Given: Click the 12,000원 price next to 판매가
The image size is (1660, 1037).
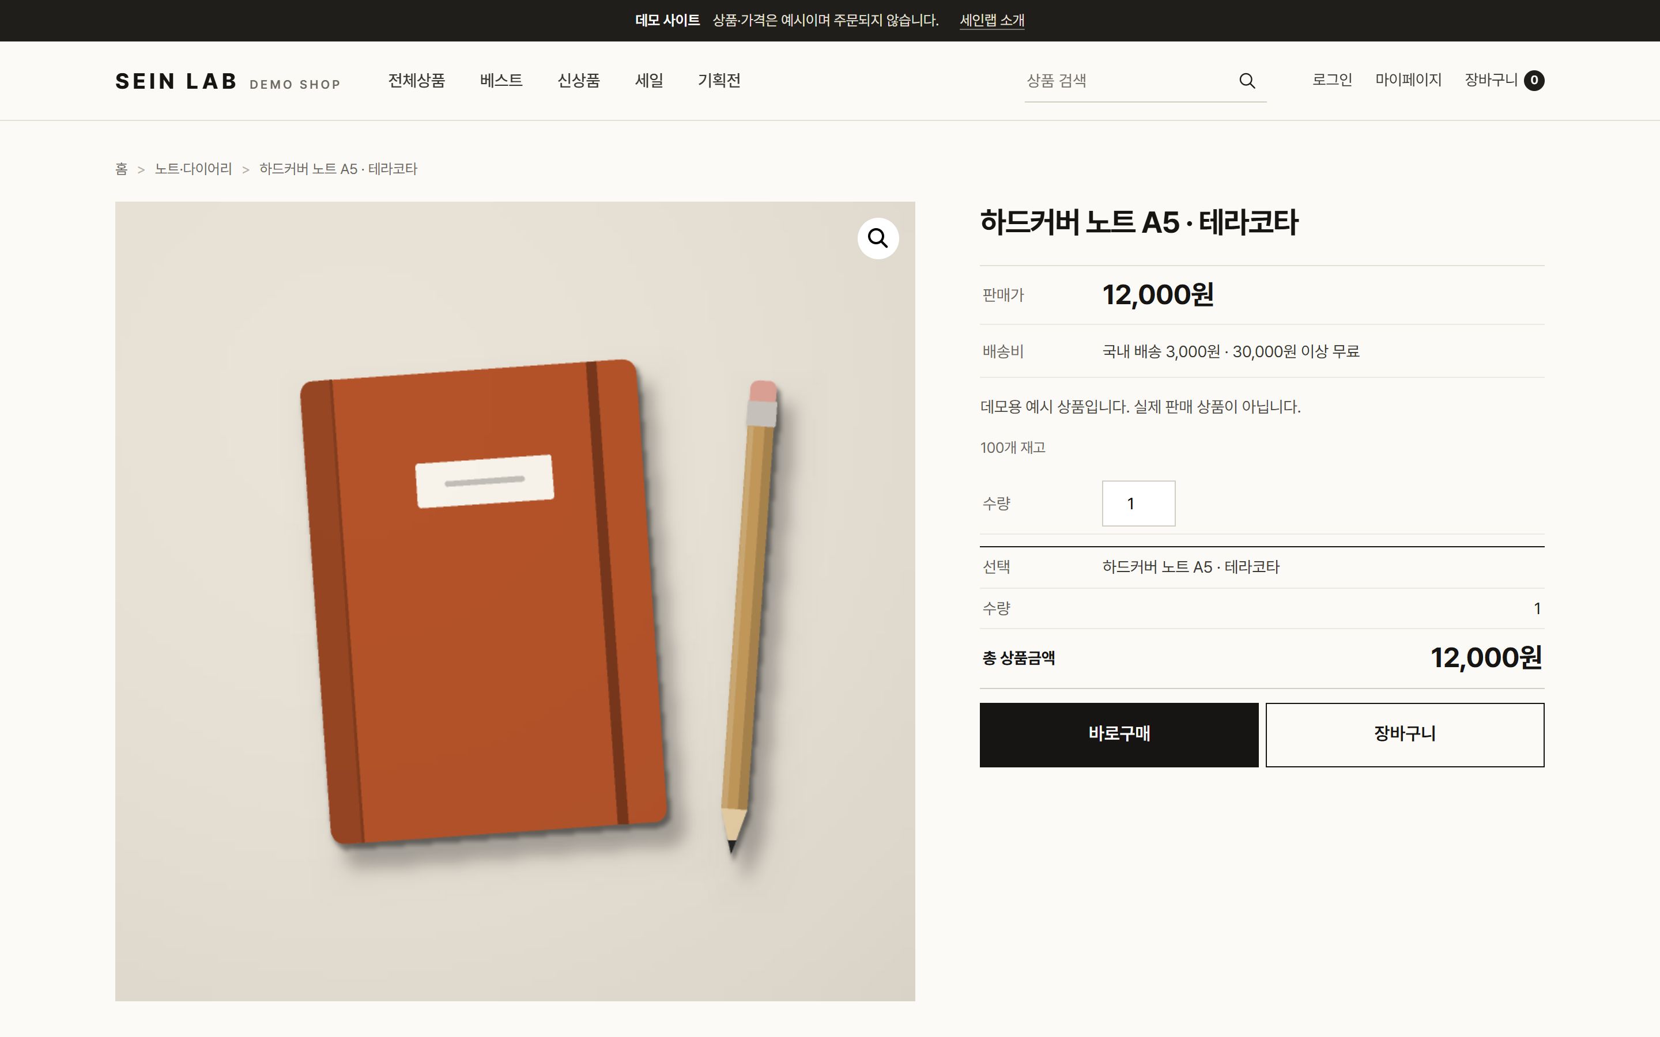Looking at the screenshot, I should pos(1158,295).
